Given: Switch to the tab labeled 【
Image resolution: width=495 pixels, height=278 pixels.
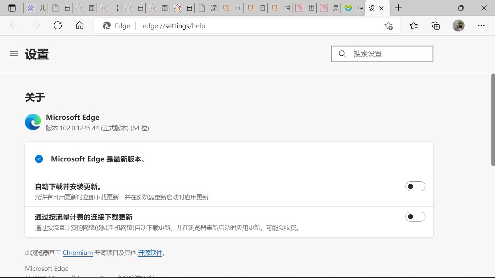Looking at the screenshot, I should (109, 8).
